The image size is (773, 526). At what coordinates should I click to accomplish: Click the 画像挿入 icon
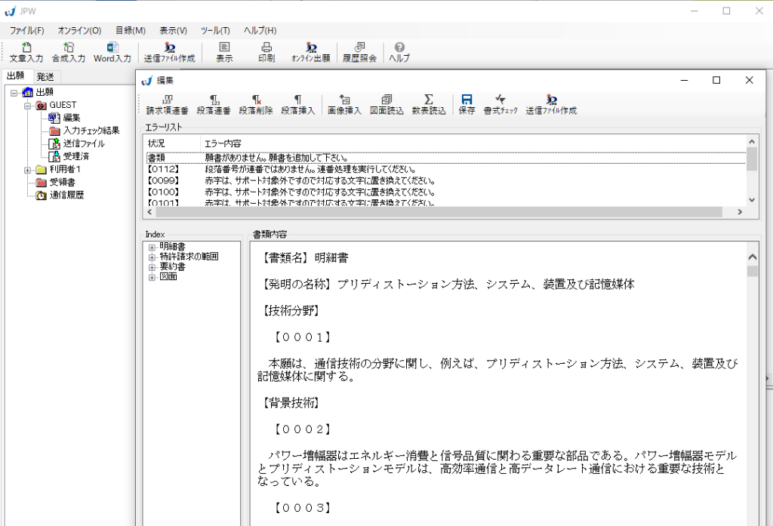tap(345, 104)
